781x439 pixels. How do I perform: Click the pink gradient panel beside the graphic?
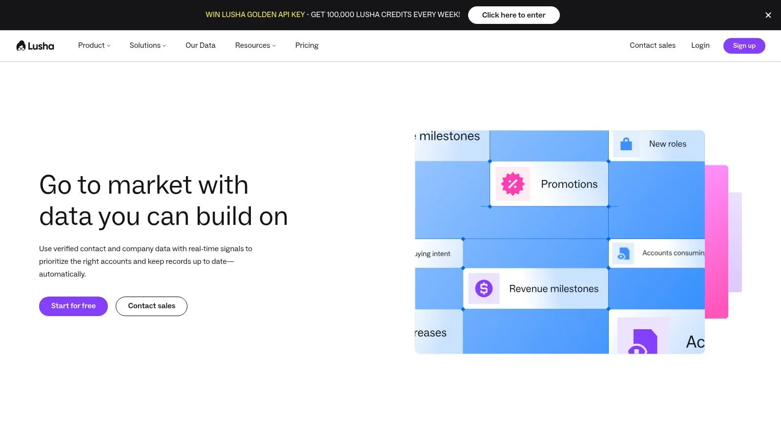pos(717,241)
